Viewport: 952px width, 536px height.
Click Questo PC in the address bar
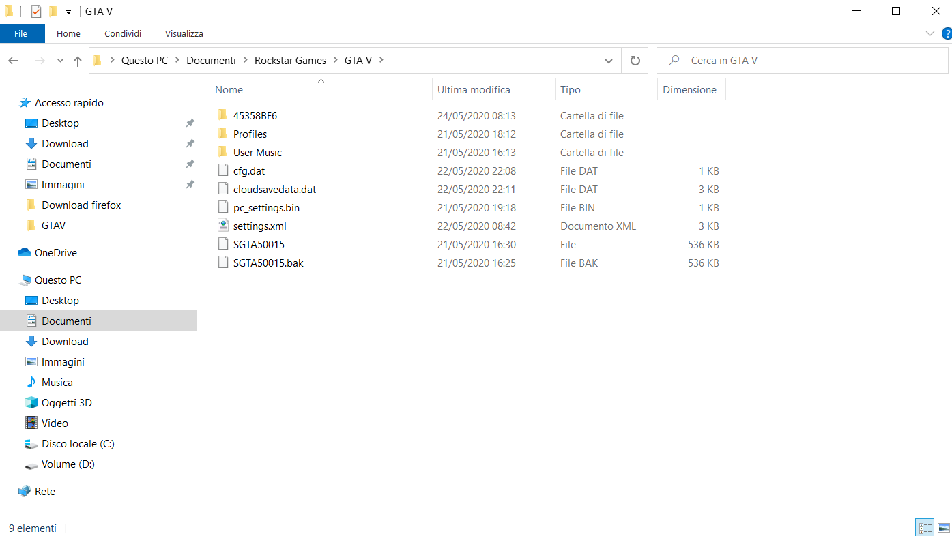(145, 60)
